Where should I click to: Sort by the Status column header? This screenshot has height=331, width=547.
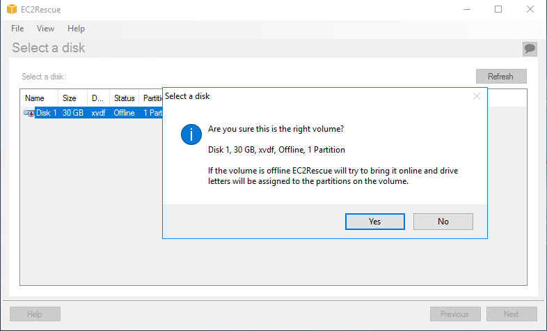click(124, 98)
